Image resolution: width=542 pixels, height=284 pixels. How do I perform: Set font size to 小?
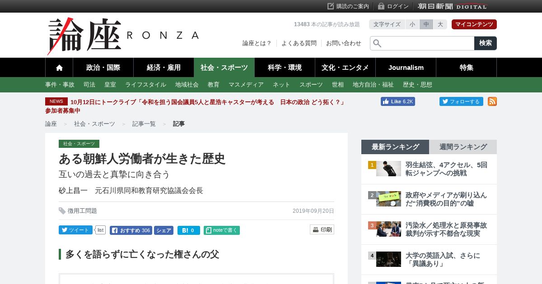412,24
